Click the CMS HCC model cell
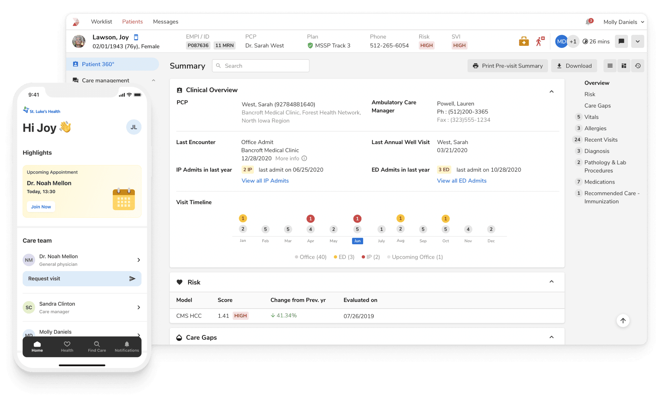This screenshot has width=669, height=400. point(189,316)
